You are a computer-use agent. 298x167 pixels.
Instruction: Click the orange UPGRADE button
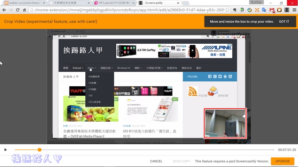(x=282, y=161)
